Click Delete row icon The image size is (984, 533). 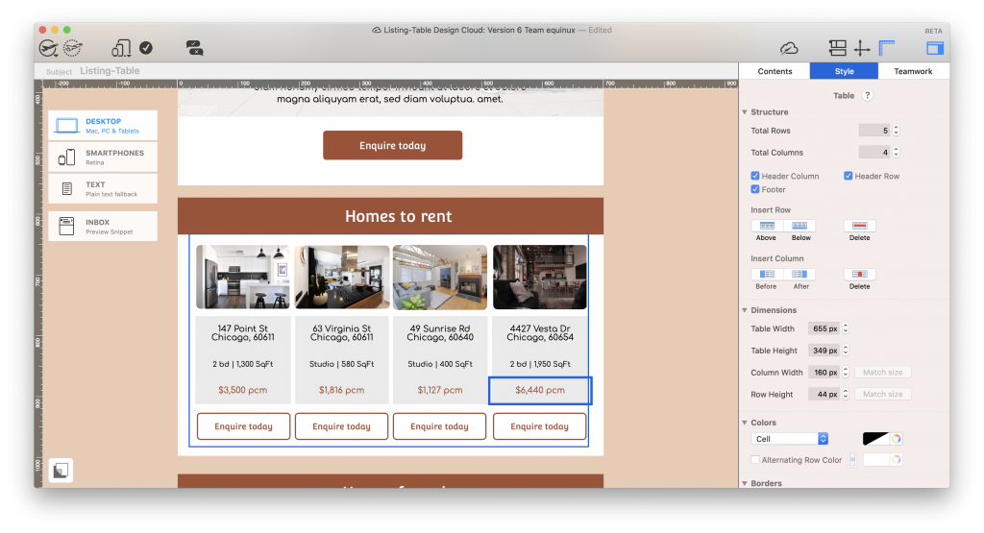[860, 226]
